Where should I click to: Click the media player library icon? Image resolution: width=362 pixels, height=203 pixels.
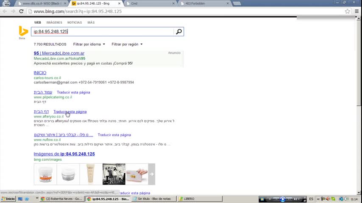tap(262, 199)
